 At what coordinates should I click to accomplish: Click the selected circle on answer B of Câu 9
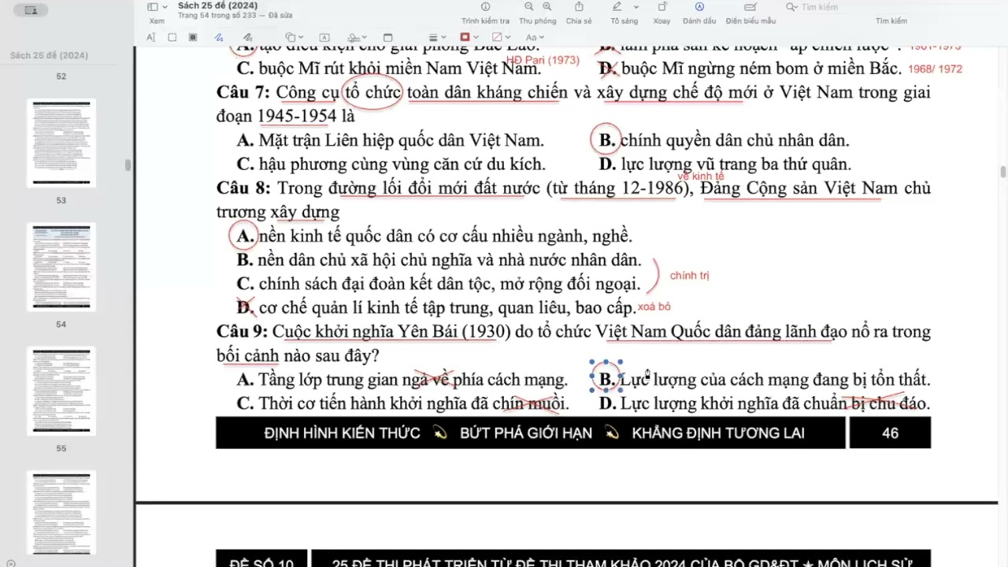coord(606,377)
